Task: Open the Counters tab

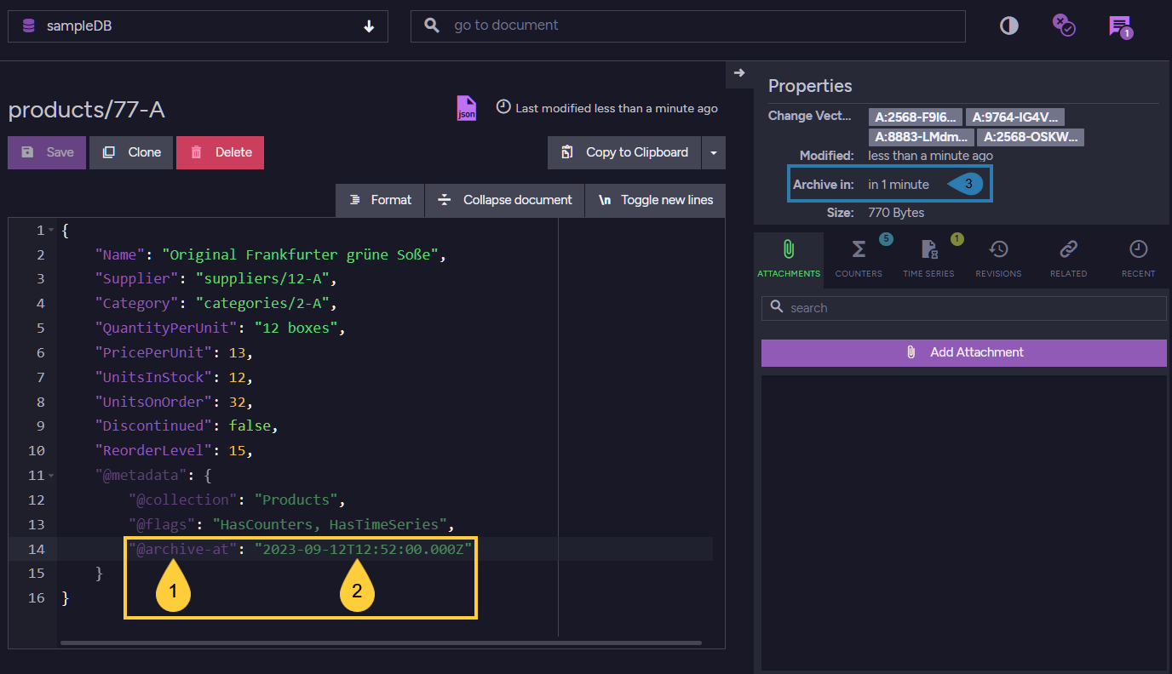Action: point(859,260)
